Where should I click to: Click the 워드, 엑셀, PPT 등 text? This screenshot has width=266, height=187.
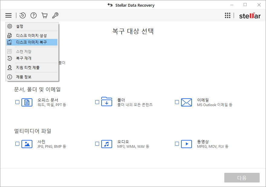[x=52, y=105]
